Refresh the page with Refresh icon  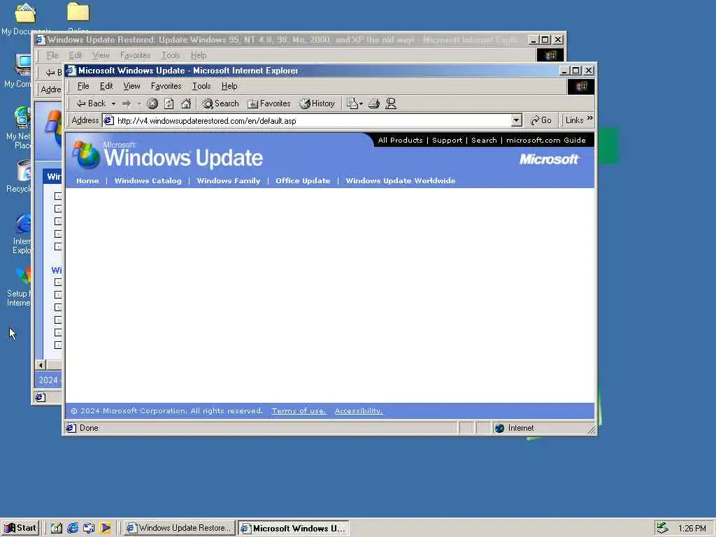coord(169,103)
